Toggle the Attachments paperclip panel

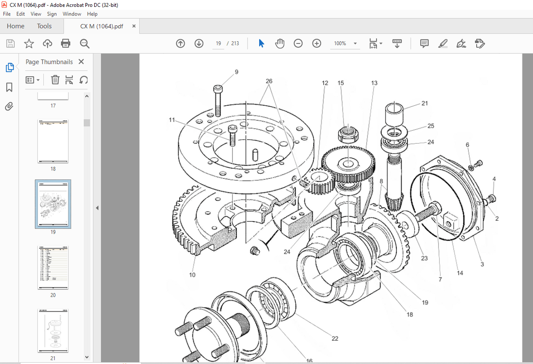click(x=9, y=106)
